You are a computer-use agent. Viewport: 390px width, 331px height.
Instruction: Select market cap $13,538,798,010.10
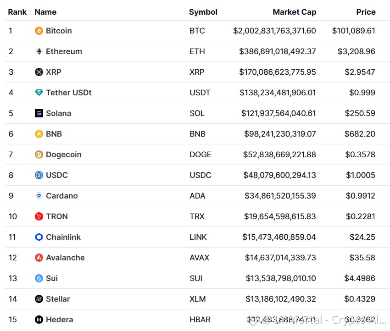click(281, 278)
